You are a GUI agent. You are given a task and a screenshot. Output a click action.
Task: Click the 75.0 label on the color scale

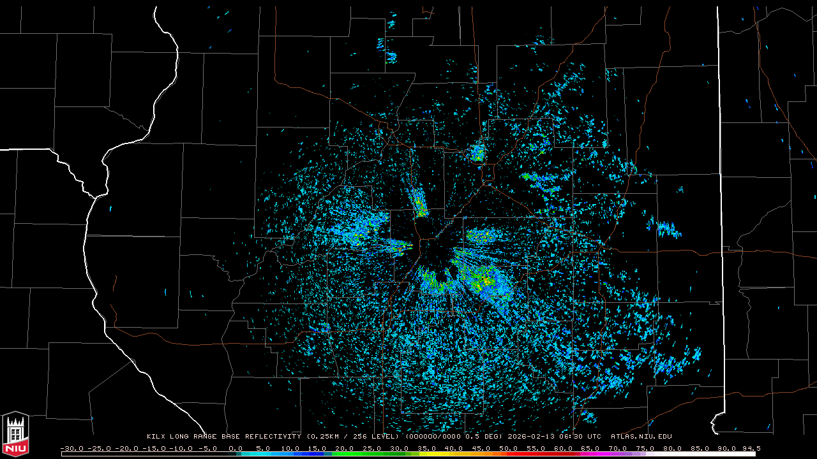click(x=645, y=448)
